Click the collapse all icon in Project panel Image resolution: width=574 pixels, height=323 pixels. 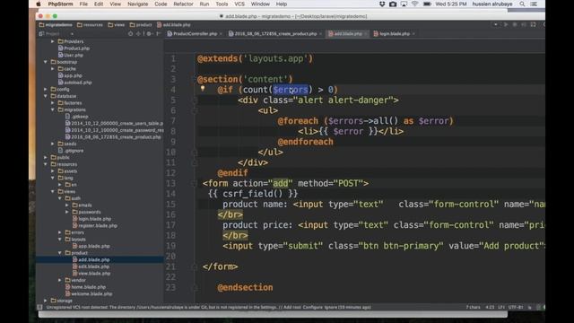pos(138,34)
